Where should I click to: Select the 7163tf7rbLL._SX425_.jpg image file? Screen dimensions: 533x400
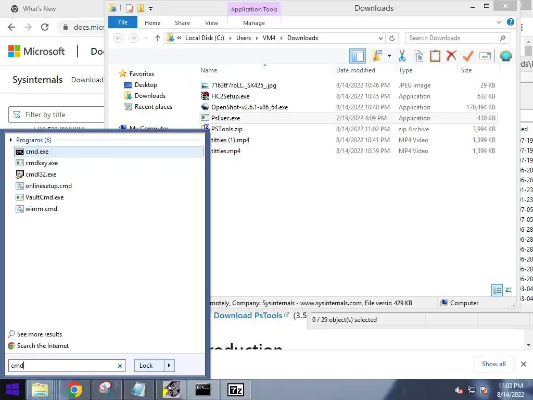point(348,85)
